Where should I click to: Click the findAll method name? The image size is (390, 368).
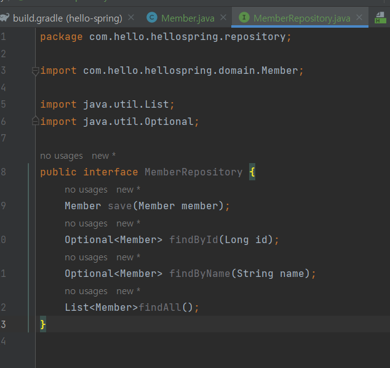click(x=160, y=307)
